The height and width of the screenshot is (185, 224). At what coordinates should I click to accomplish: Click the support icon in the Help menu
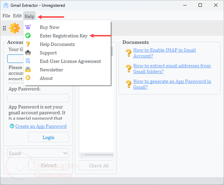[x=28, y=53]
